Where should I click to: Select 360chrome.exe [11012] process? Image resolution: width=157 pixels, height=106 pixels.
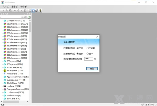17,33
